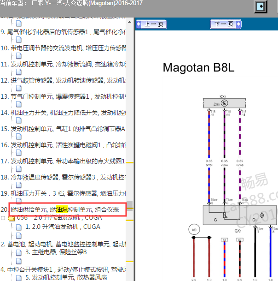Click the 0.35 br/bl wire label
This screenshot has width=278, height=281.
[209, 163]
